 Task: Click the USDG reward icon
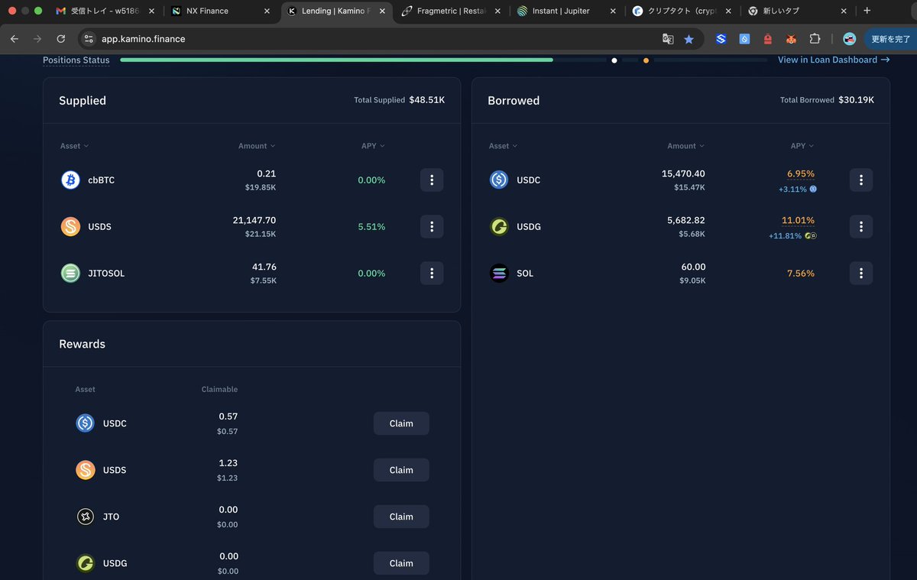coord(85,563)
